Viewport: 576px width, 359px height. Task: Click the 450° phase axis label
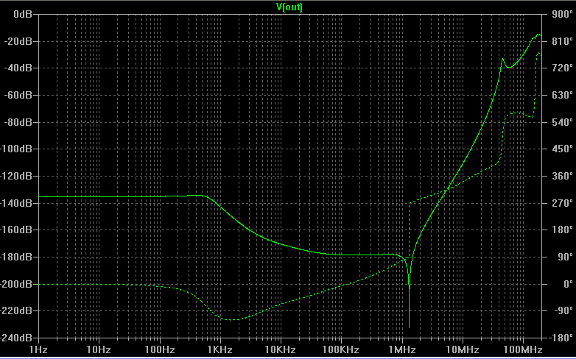point(562,149)
